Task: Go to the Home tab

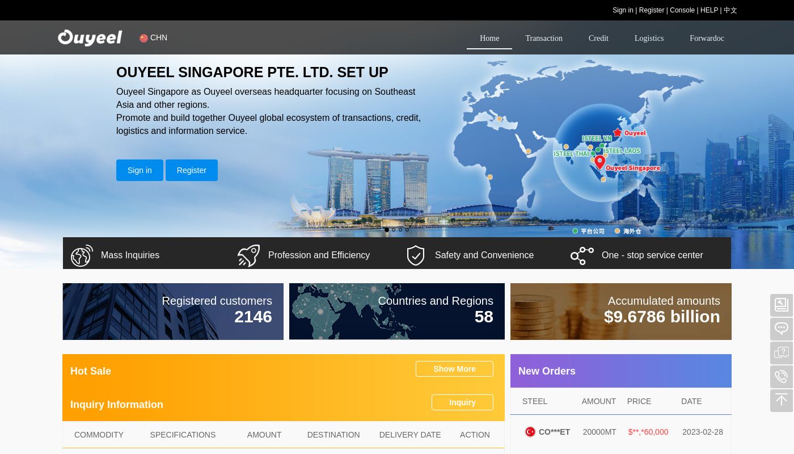Action: [x=489, y=38]
